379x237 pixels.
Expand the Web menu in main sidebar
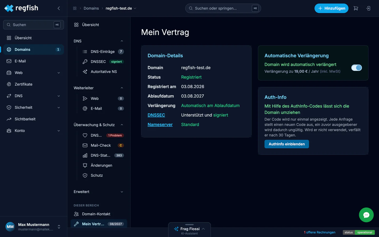tap(59, 73)
